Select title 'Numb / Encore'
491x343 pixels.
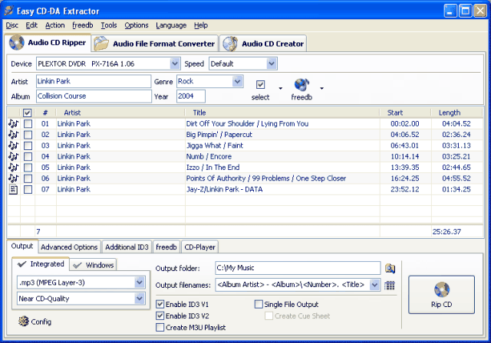click(x=209, y=156)
